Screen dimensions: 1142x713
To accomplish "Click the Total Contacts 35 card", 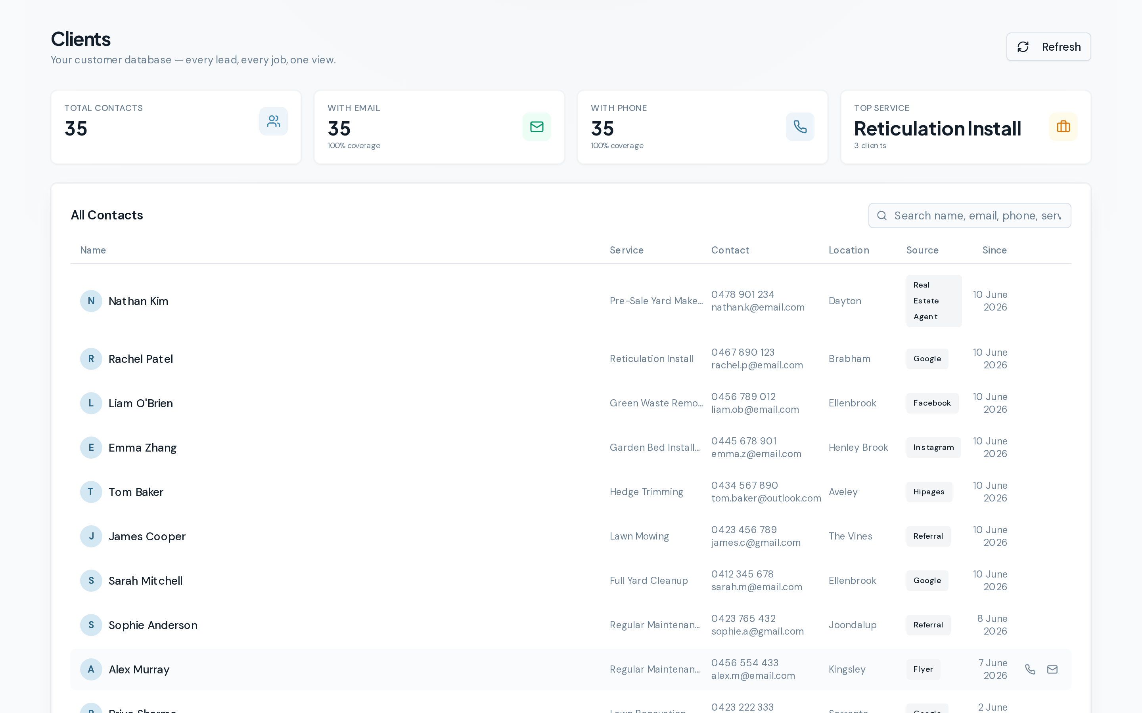I will click(x=176, y=127).
